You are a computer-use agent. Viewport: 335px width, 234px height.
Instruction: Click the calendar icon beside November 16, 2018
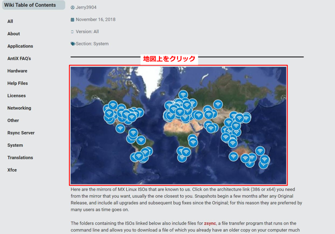click(73, 20)
